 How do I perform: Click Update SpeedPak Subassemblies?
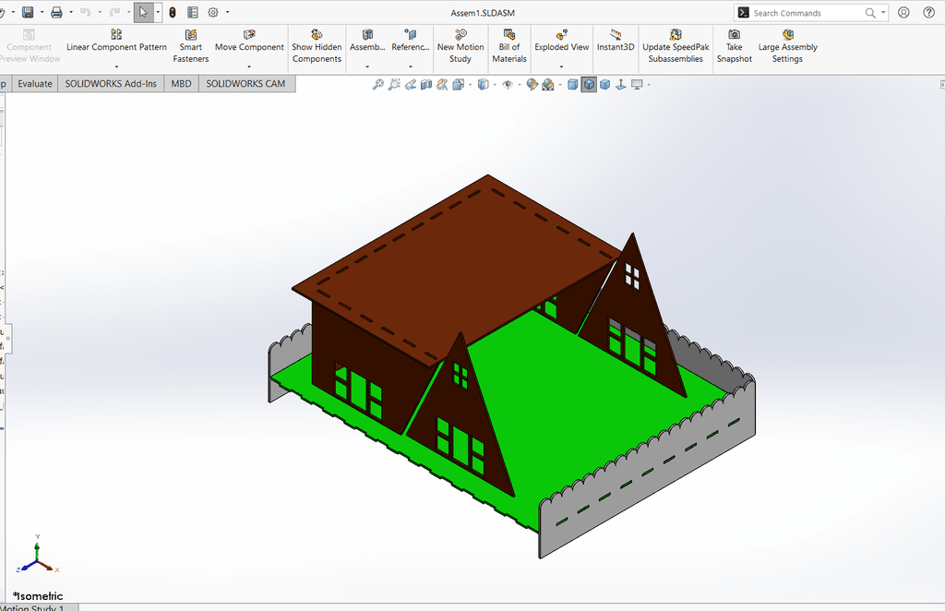coord(676,46)
